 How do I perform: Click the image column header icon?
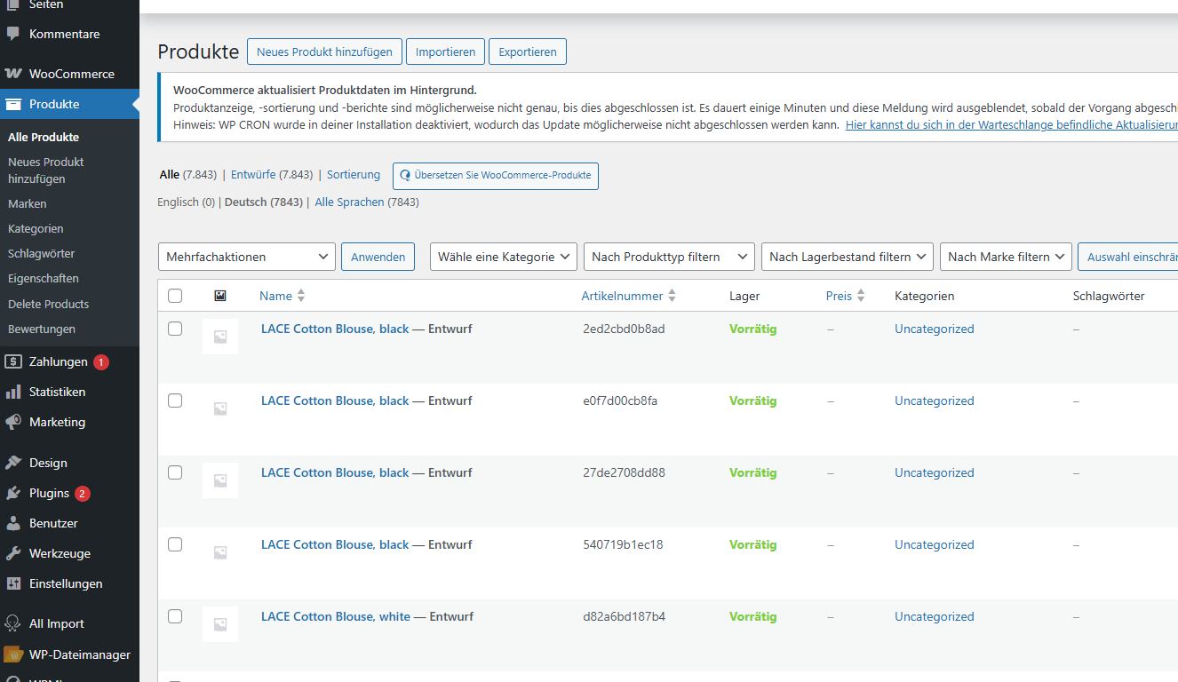pos(220,296)
